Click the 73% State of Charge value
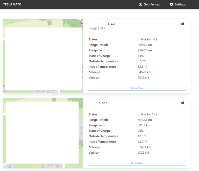 (x=140, y=56)
